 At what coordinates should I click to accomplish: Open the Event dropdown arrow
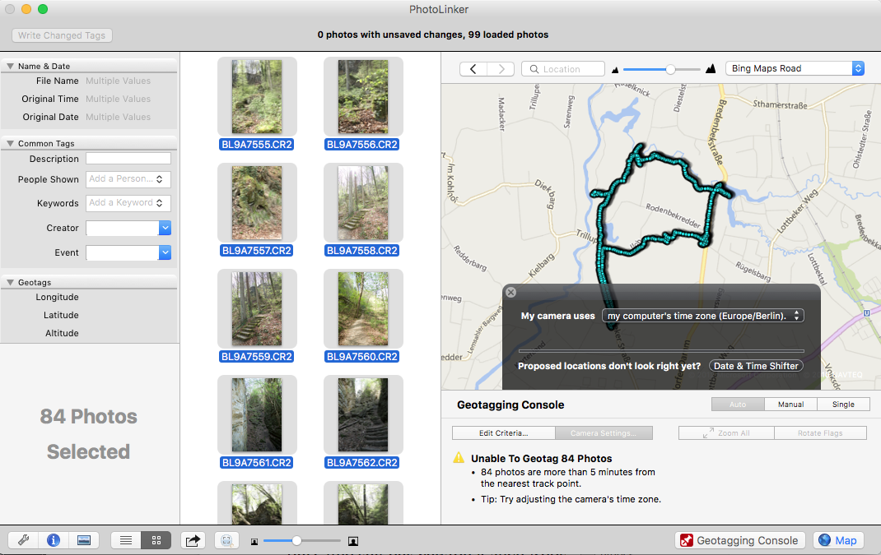coord(165,252)
